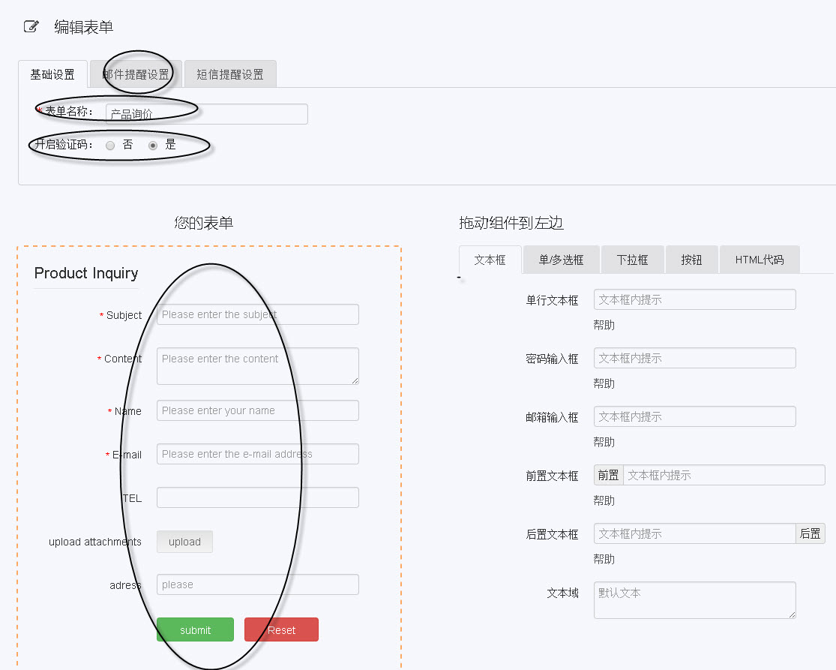Screen dimensions: 836x670
Task: Select 是 to enable the captcha
Action: point(154,145)
